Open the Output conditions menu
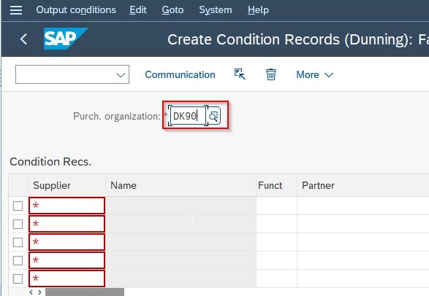Viewport: 429px width, 296px height. click(x=76, y=10)
